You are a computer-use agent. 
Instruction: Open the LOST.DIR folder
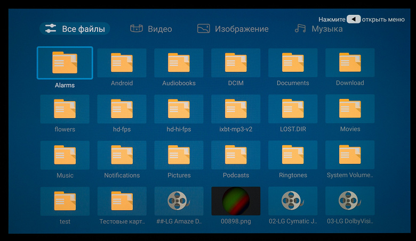click(x=293, y=109)
